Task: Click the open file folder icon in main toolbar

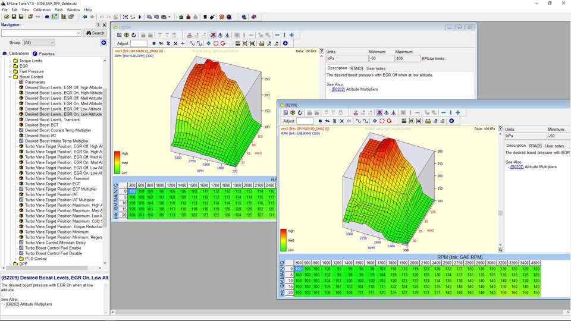Action: (7, 17)
